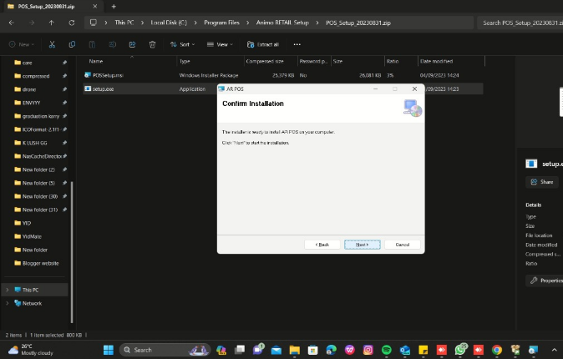Cancel the AR POS installation
Image resolution: width=563 pixels, height=359 pixels.
pyautogui.click(x=402, y=245)
